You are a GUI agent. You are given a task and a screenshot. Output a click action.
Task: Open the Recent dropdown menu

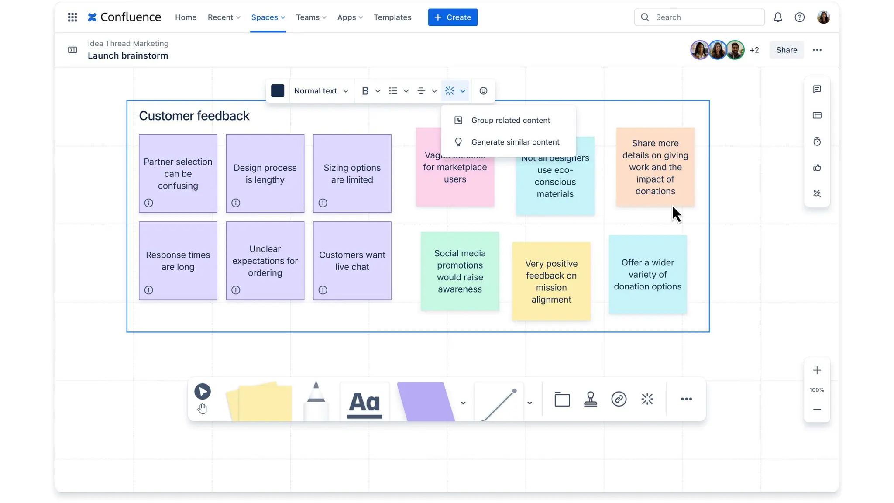coord(224,17)
